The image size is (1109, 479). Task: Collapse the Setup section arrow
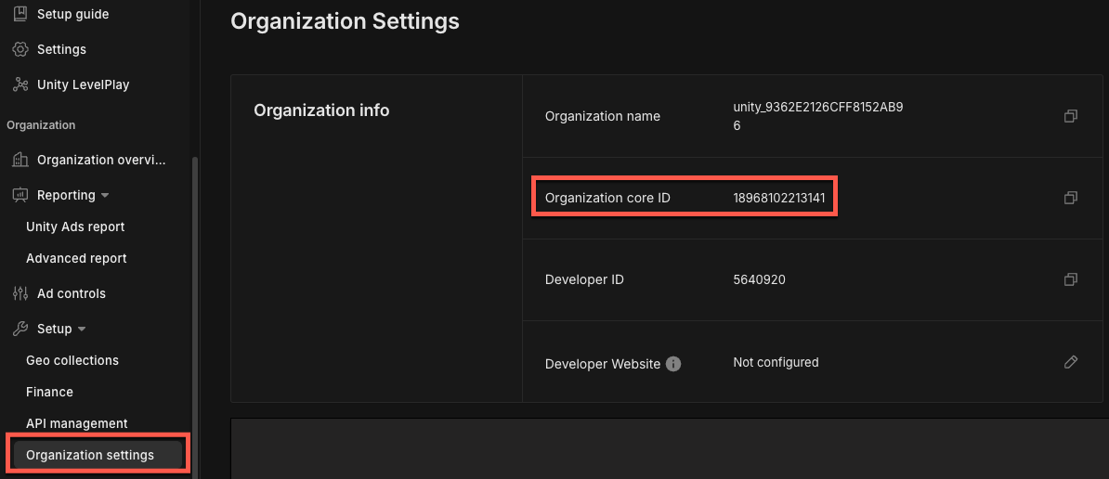coord(82,330)
